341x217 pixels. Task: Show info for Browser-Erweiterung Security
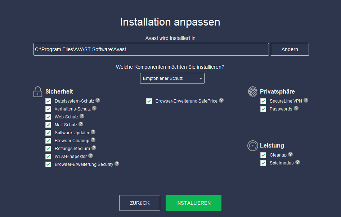[117, 164]
